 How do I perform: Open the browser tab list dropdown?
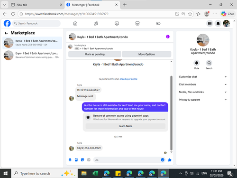tap(5, 5)
